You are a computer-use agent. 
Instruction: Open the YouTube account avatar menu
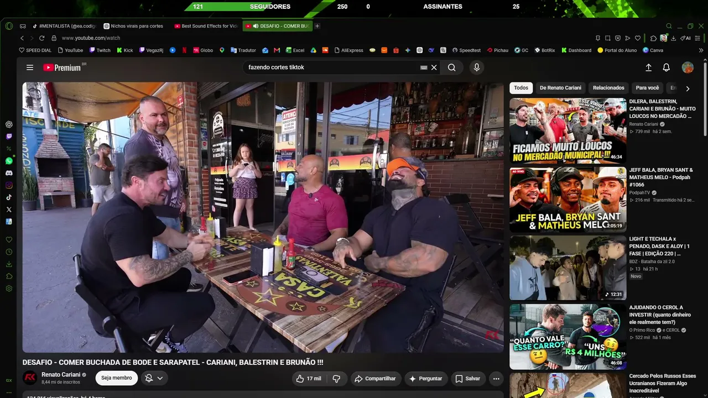[x=688, y=67]
